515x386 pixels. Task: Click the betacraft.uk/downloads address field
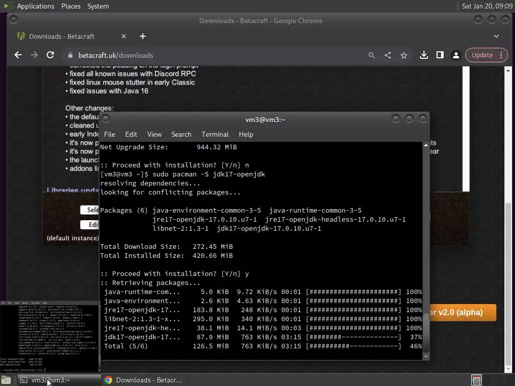pos(116,55)
